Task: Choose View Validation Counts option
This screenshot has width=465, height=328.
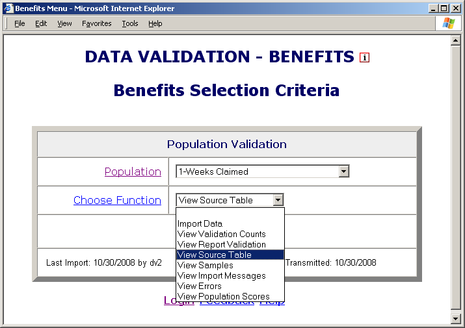Action: coord(230,234)
